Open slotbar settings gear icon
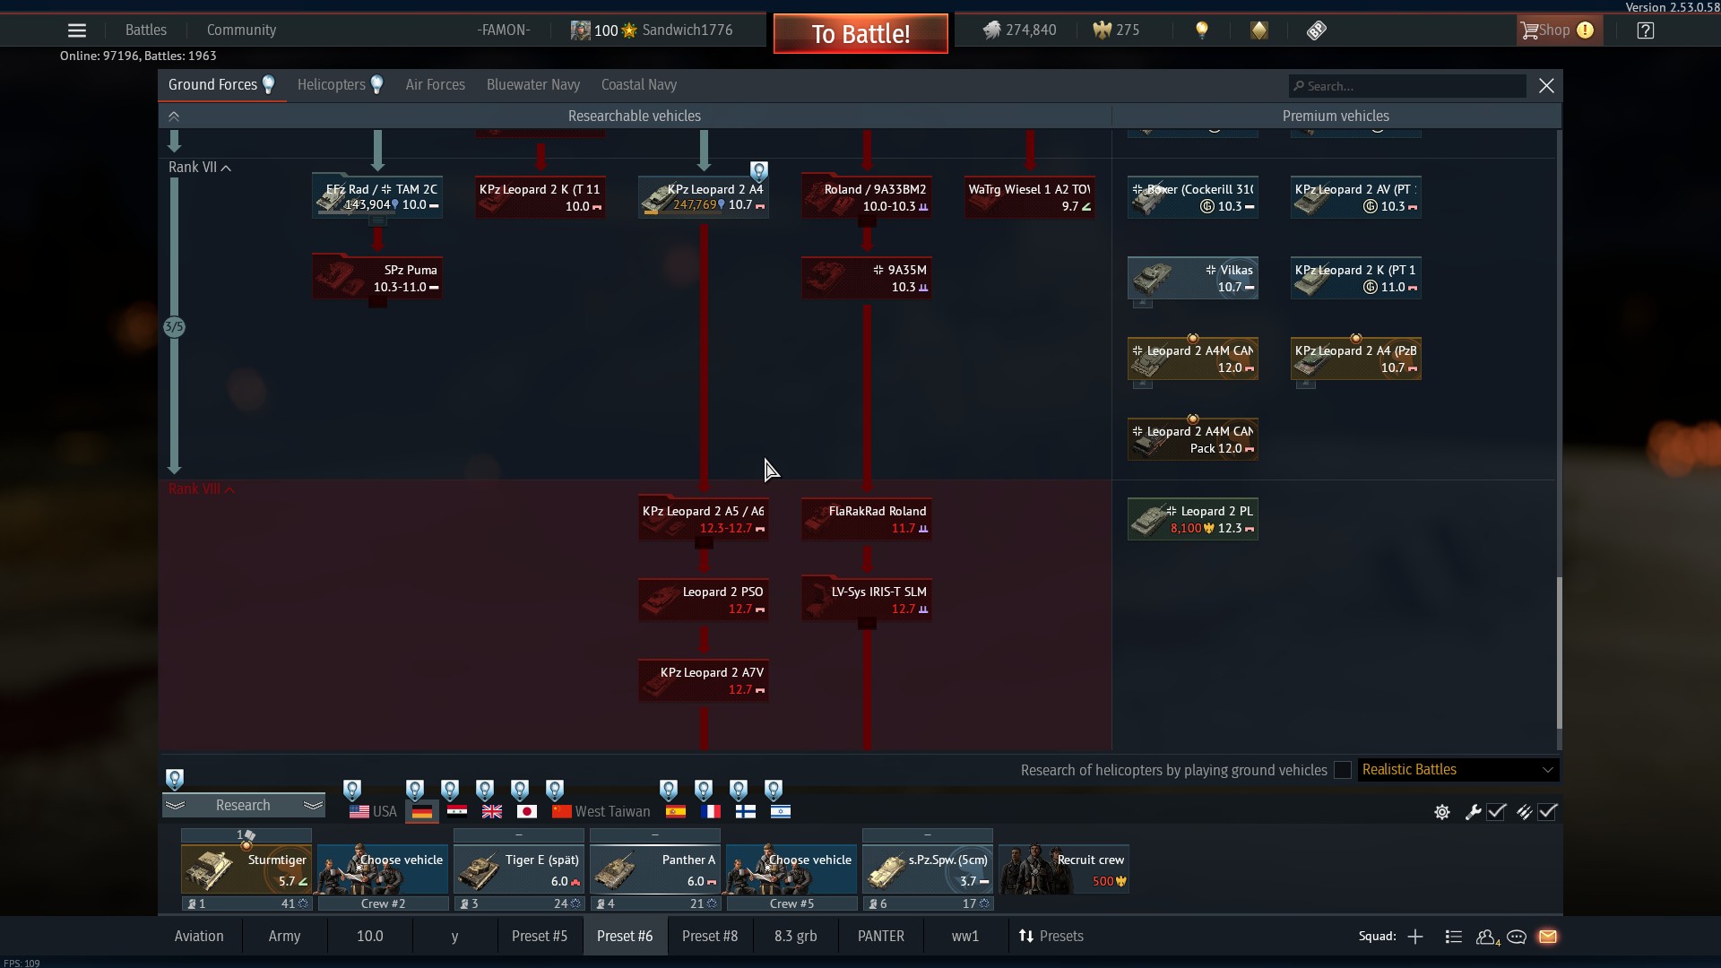Image resolution: width=1721 pixels, height=968 pixels. (1441, 812)
